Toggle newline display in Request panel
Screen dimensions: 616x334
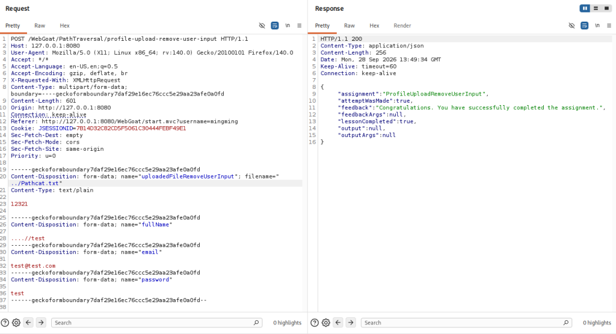(x=288, y=25)
